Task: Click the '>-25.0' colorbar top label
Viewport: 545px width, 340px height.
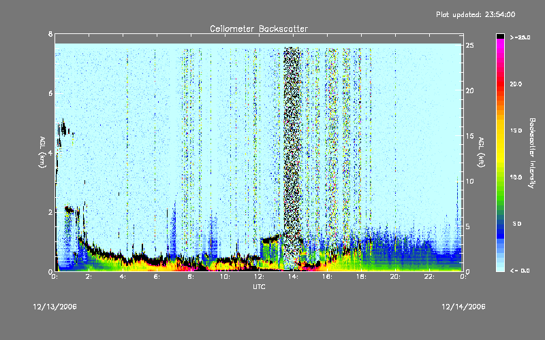Action: tap(520, 37)
